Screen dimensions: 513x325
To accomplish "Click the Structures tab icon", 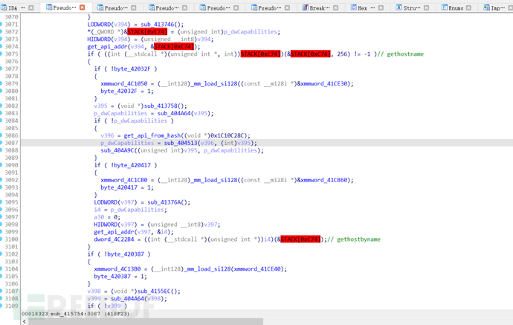I will coord(399,7).
